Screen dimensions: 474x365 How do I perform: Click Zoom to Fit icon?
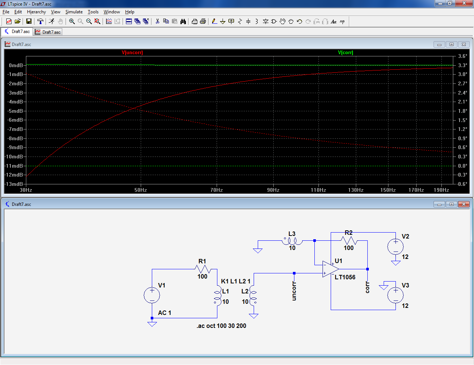[97, 22]
